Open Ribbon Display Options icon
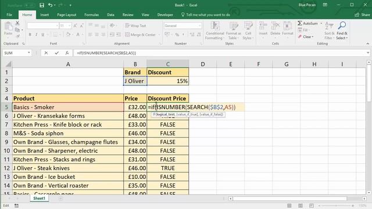Viewport: 372px width, 209px height. click(x=325, y=5)
